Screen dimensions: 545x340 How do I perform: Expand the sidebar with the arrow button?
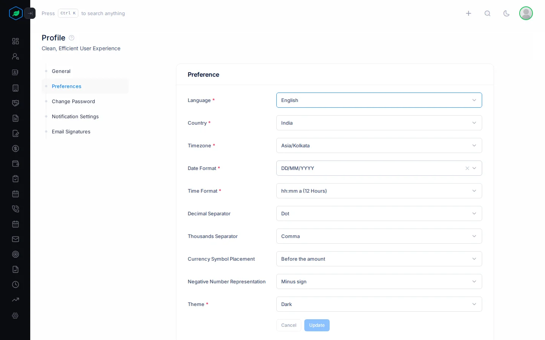click(30, 13)
